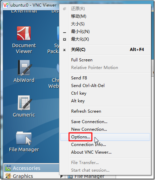Select 移动(M) from the system menu

(105, 16)
